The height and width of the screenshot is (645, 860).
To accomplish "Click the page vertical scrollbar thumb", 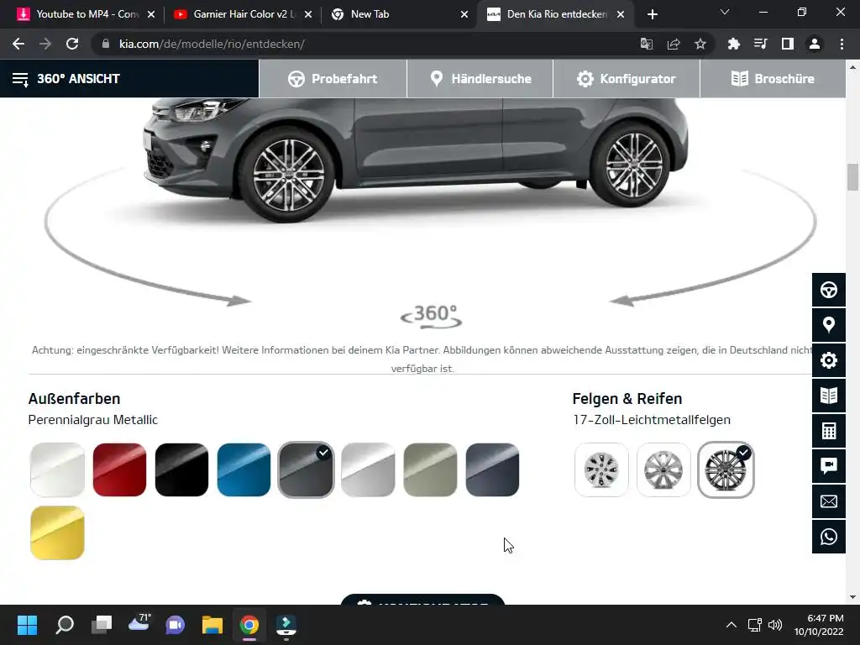I will click(x=852, y=176).
